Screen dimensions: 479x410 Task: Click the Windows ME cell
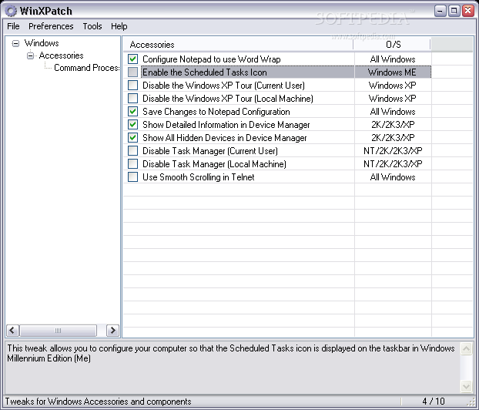coord(392,72)
